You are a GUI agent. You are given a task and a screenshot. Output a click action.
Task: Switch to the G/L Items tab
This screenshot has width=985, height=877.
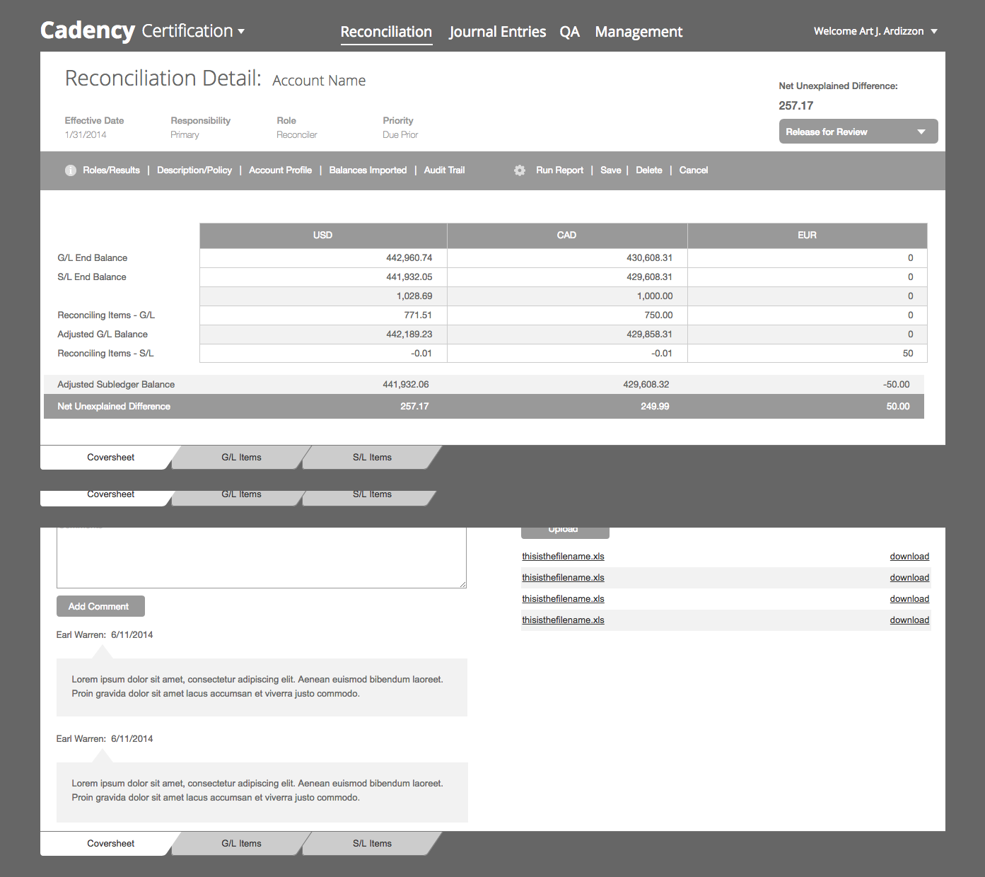tap(241, 457)
